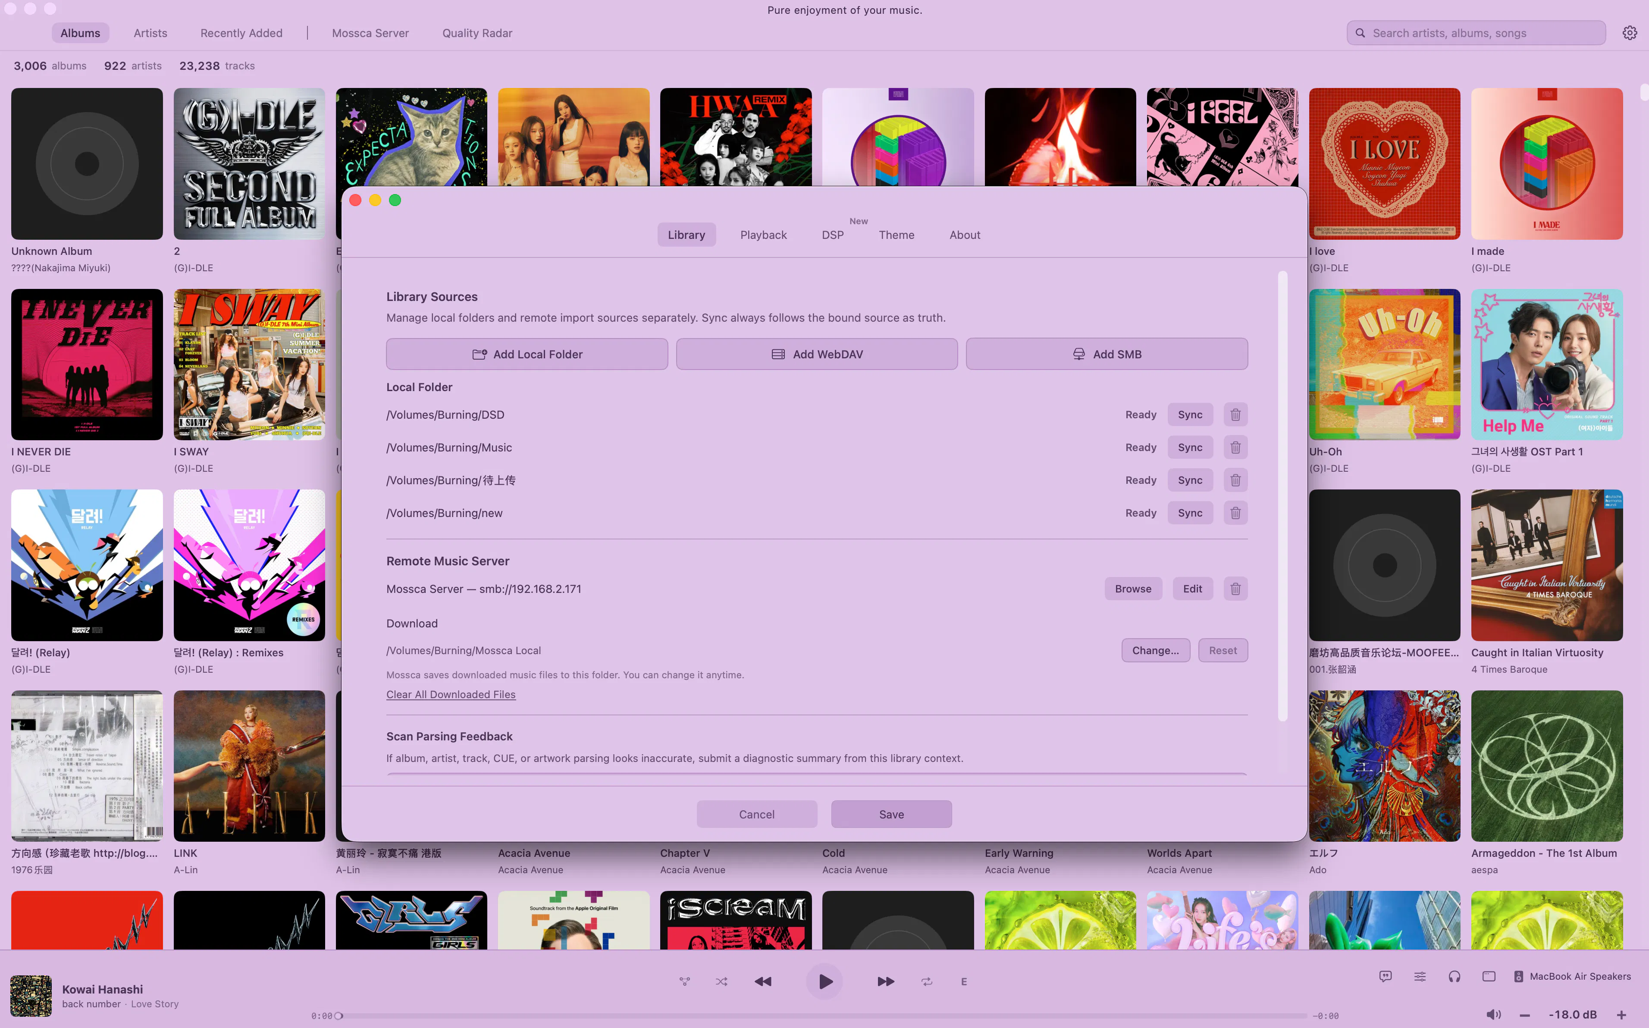
Task: Click the 'I SWAY' album title
Action: 191,451
